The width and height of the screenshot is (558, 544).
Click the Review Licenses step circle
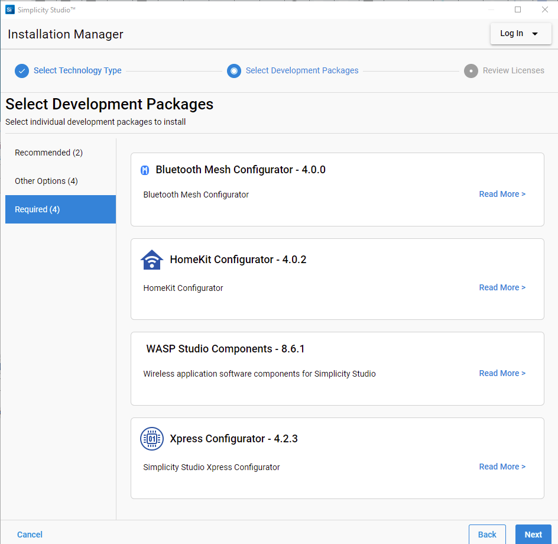471,71
